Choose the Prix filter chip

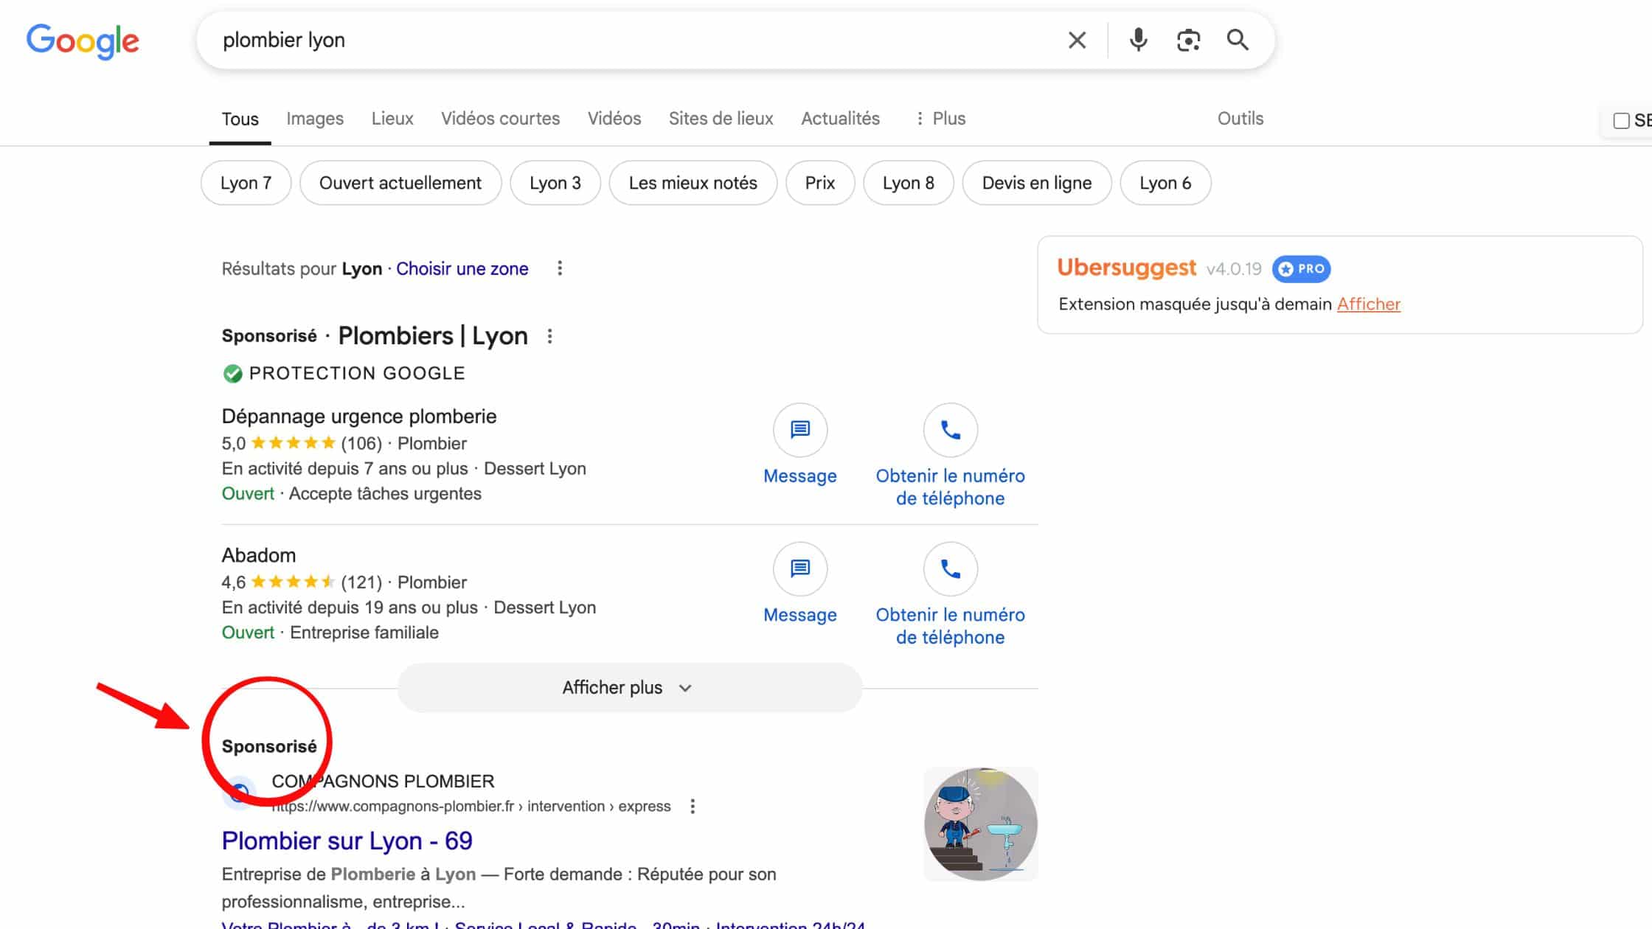coord(820,183)
